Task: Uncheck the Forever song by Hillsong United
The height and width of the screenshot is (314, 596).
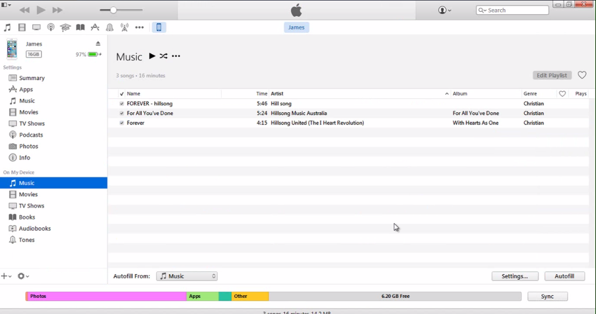Action: [x=122, y=123]
